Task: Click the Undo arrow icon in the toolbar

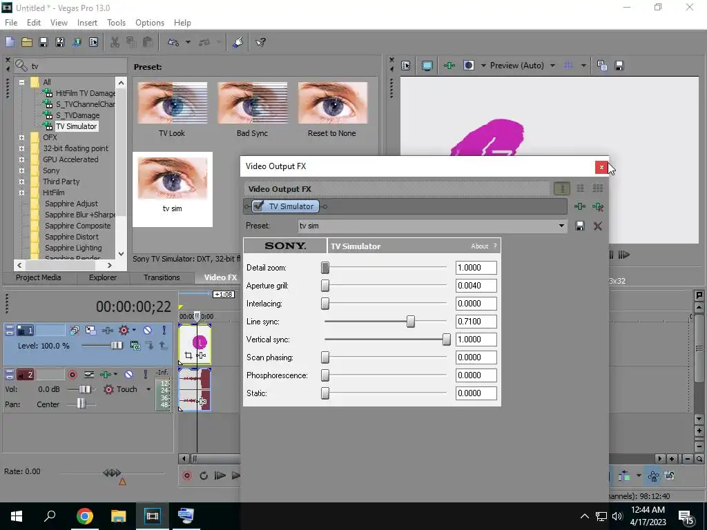Action: [x=173, y=42]
